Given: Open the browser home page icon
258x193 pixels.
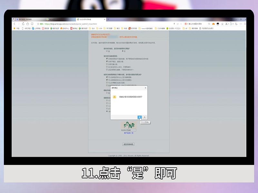Looking at the screenshot, I should (28, 24).
